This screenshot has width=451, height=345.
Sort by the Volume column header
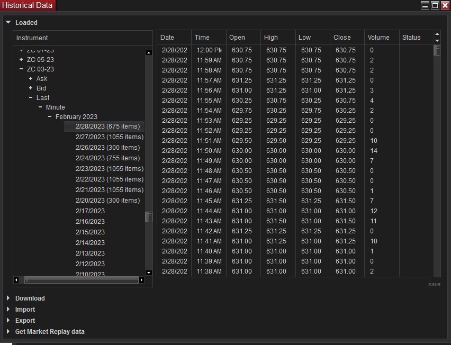tap(382, 38)
